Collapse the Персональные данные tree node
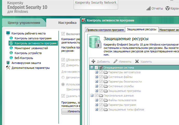This screenshot has height=125, width=179. [92, 95]
